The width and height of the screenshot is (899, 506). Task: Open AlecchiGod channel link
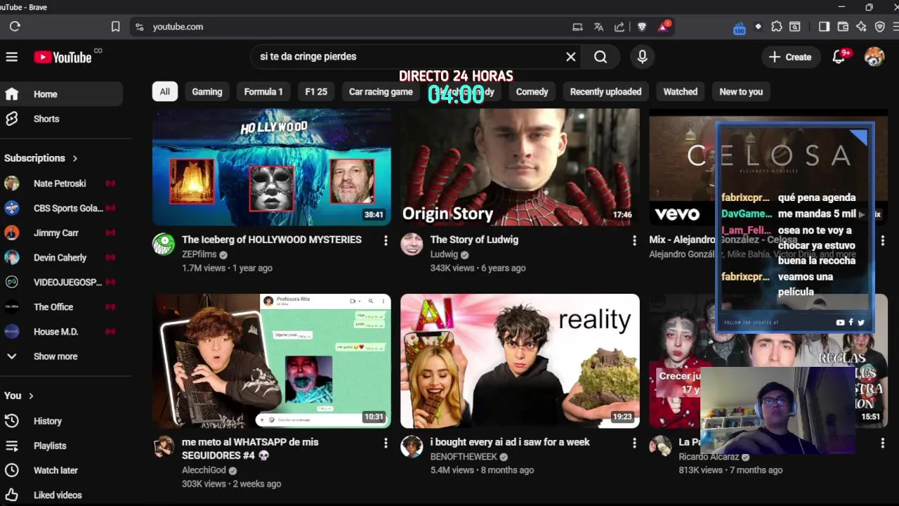(204, 470)
